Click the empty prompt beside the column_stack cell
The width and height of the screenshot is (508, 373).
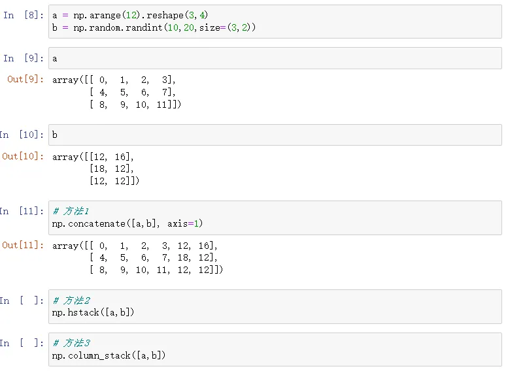[x=22, y=343]
